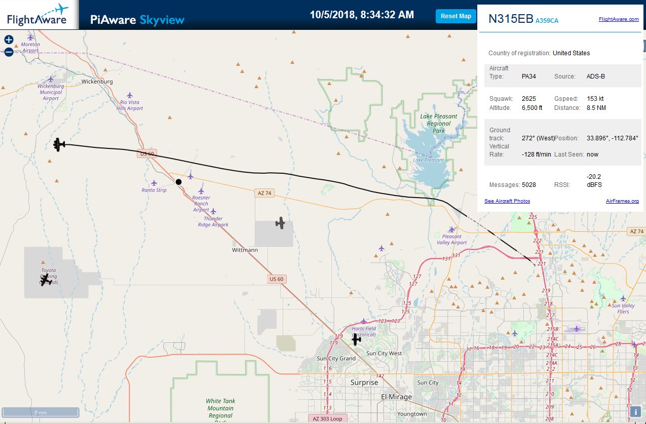
Task: Click the 5 nm map scale bar
Action: [41, 412]
